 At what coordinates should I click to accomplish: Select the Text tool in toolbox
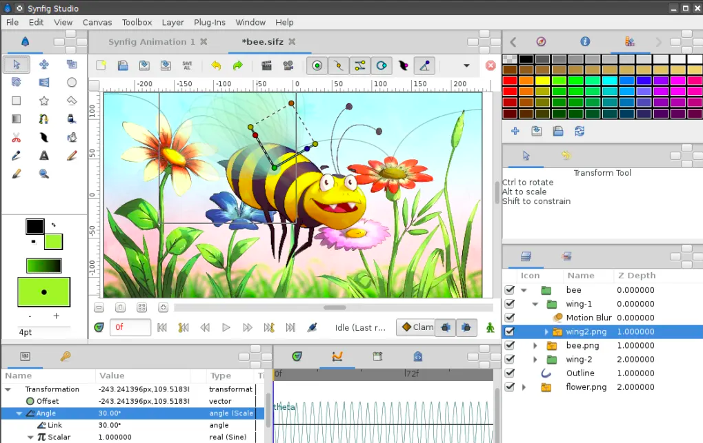44,156
